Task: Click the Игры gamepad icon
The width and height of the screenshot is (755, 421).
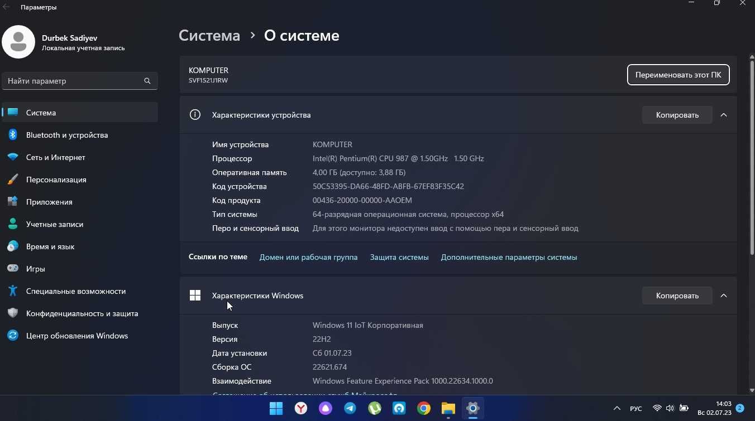Action: click(13, 269)
